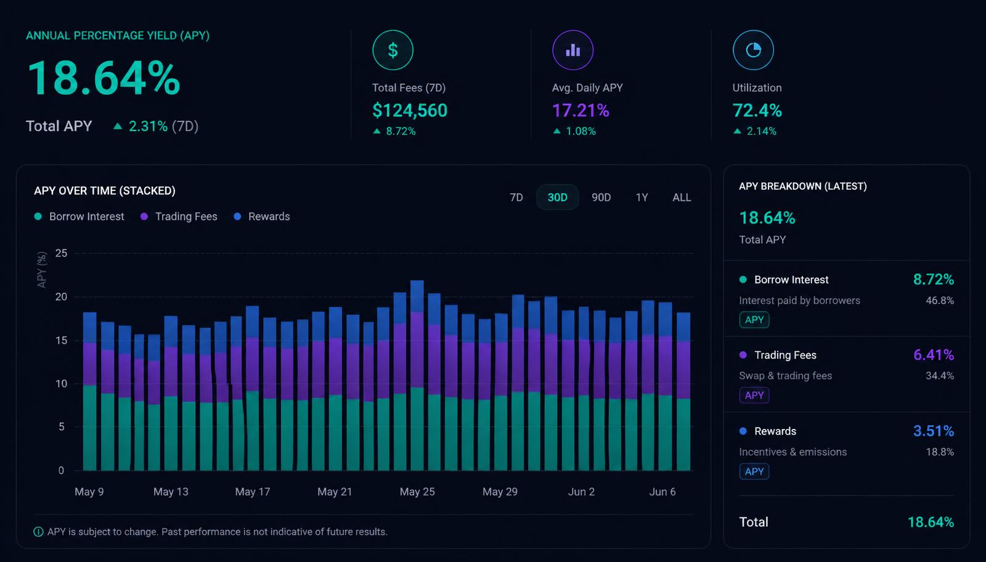
Task: Click the APY disclaimer text below chart
Action: (x=218, y=532)
